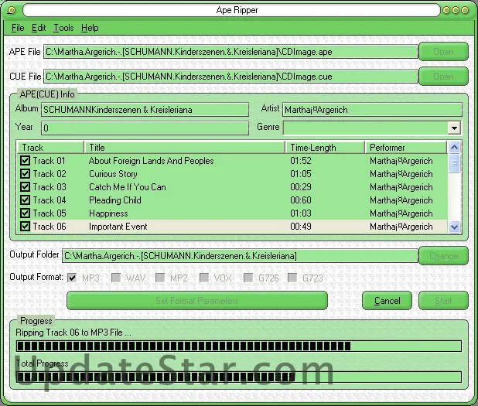The width and height of the screenshot is (478, 406).
Task: Click the Open button for APE File
Action: [x=443, y=52]
